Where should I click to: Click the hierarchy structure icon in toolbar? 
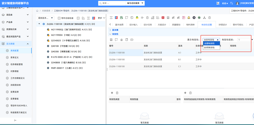pos(204,17)
